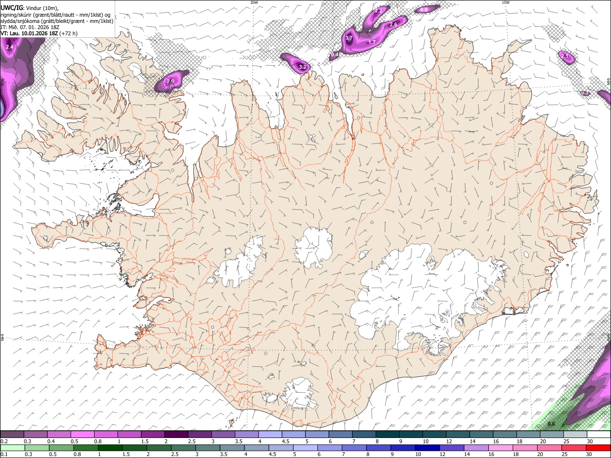Screen dimensions: 611x458
Task: Click the 30 label on the upper color scale
Action: point(590,441)
